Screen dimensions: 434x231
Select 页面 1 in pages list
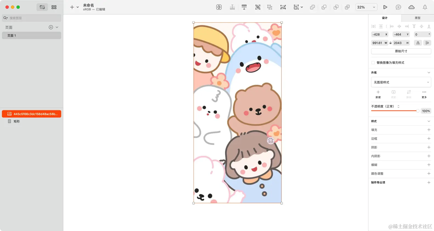tap(32, 36)
